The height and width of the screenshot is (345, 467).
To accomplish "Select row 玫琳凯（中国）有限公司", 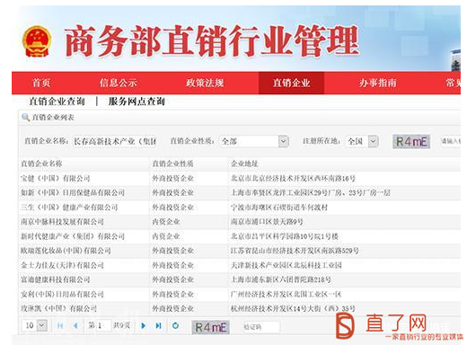I will [x=240, y=308].
